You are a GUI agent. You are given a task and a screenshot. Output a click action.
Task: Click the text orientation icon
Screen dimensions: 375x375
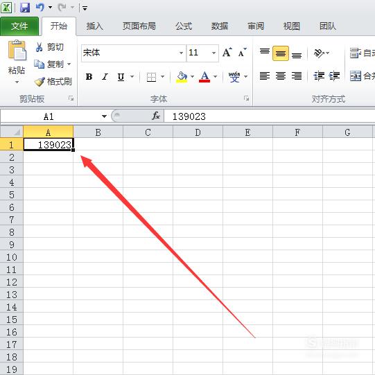click(319, 53)
